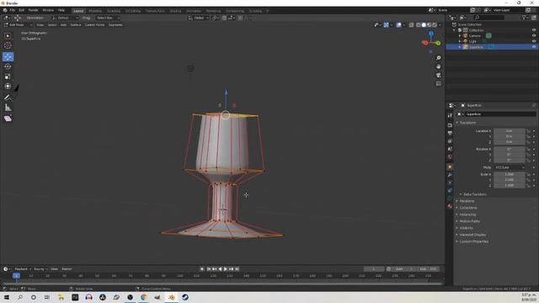
Task: Click the outliner search field
Action: pyautogui.click(x=489, y=18)
